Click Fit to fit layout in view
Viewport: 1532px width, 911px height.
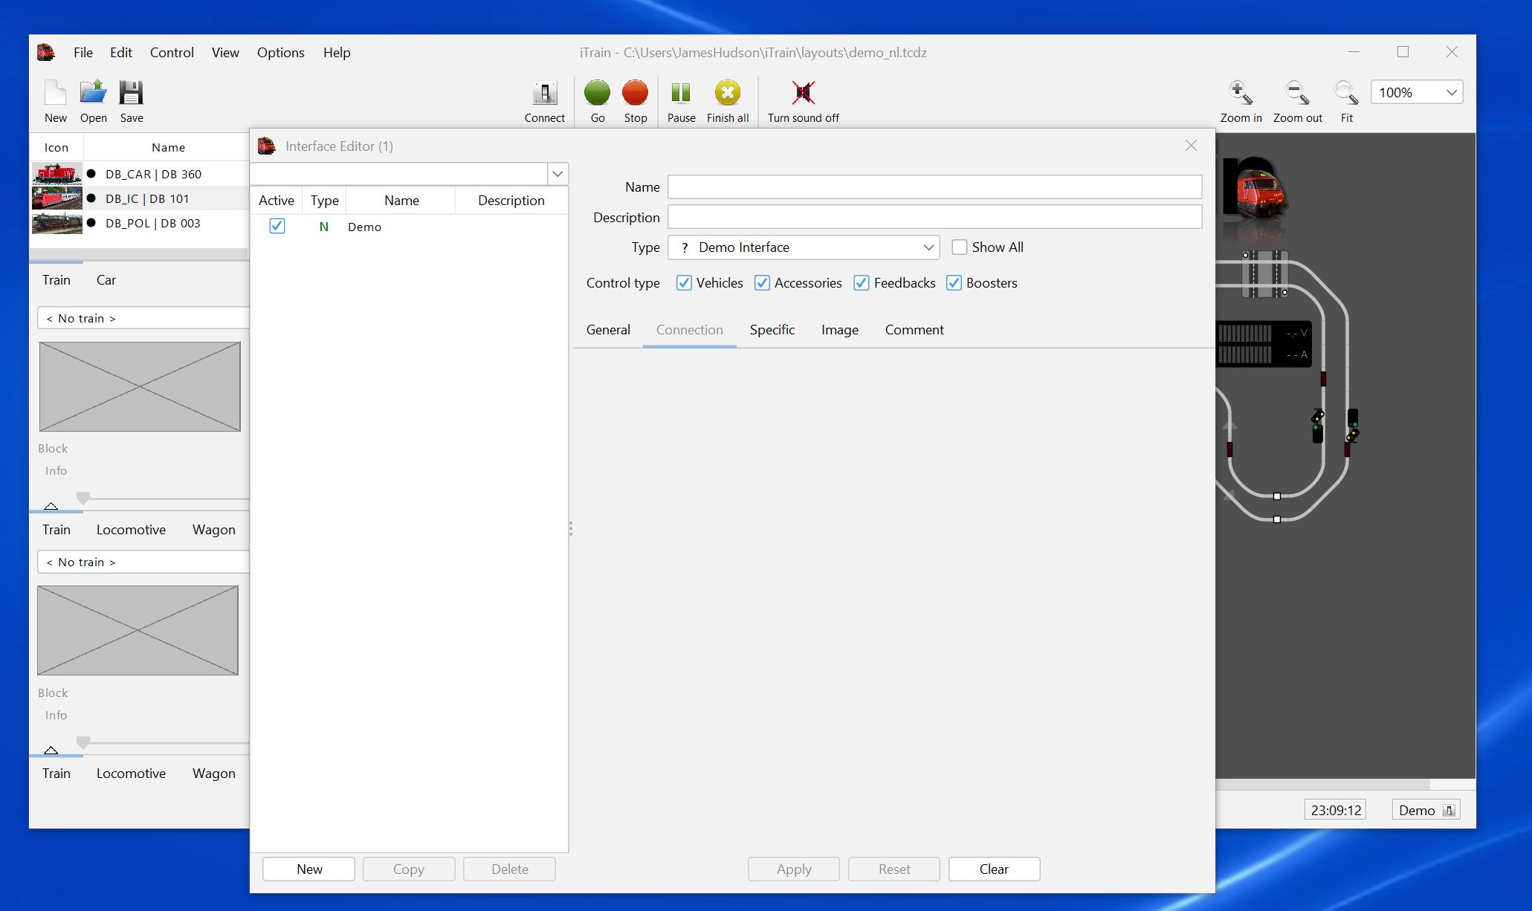pos(1346,93)
